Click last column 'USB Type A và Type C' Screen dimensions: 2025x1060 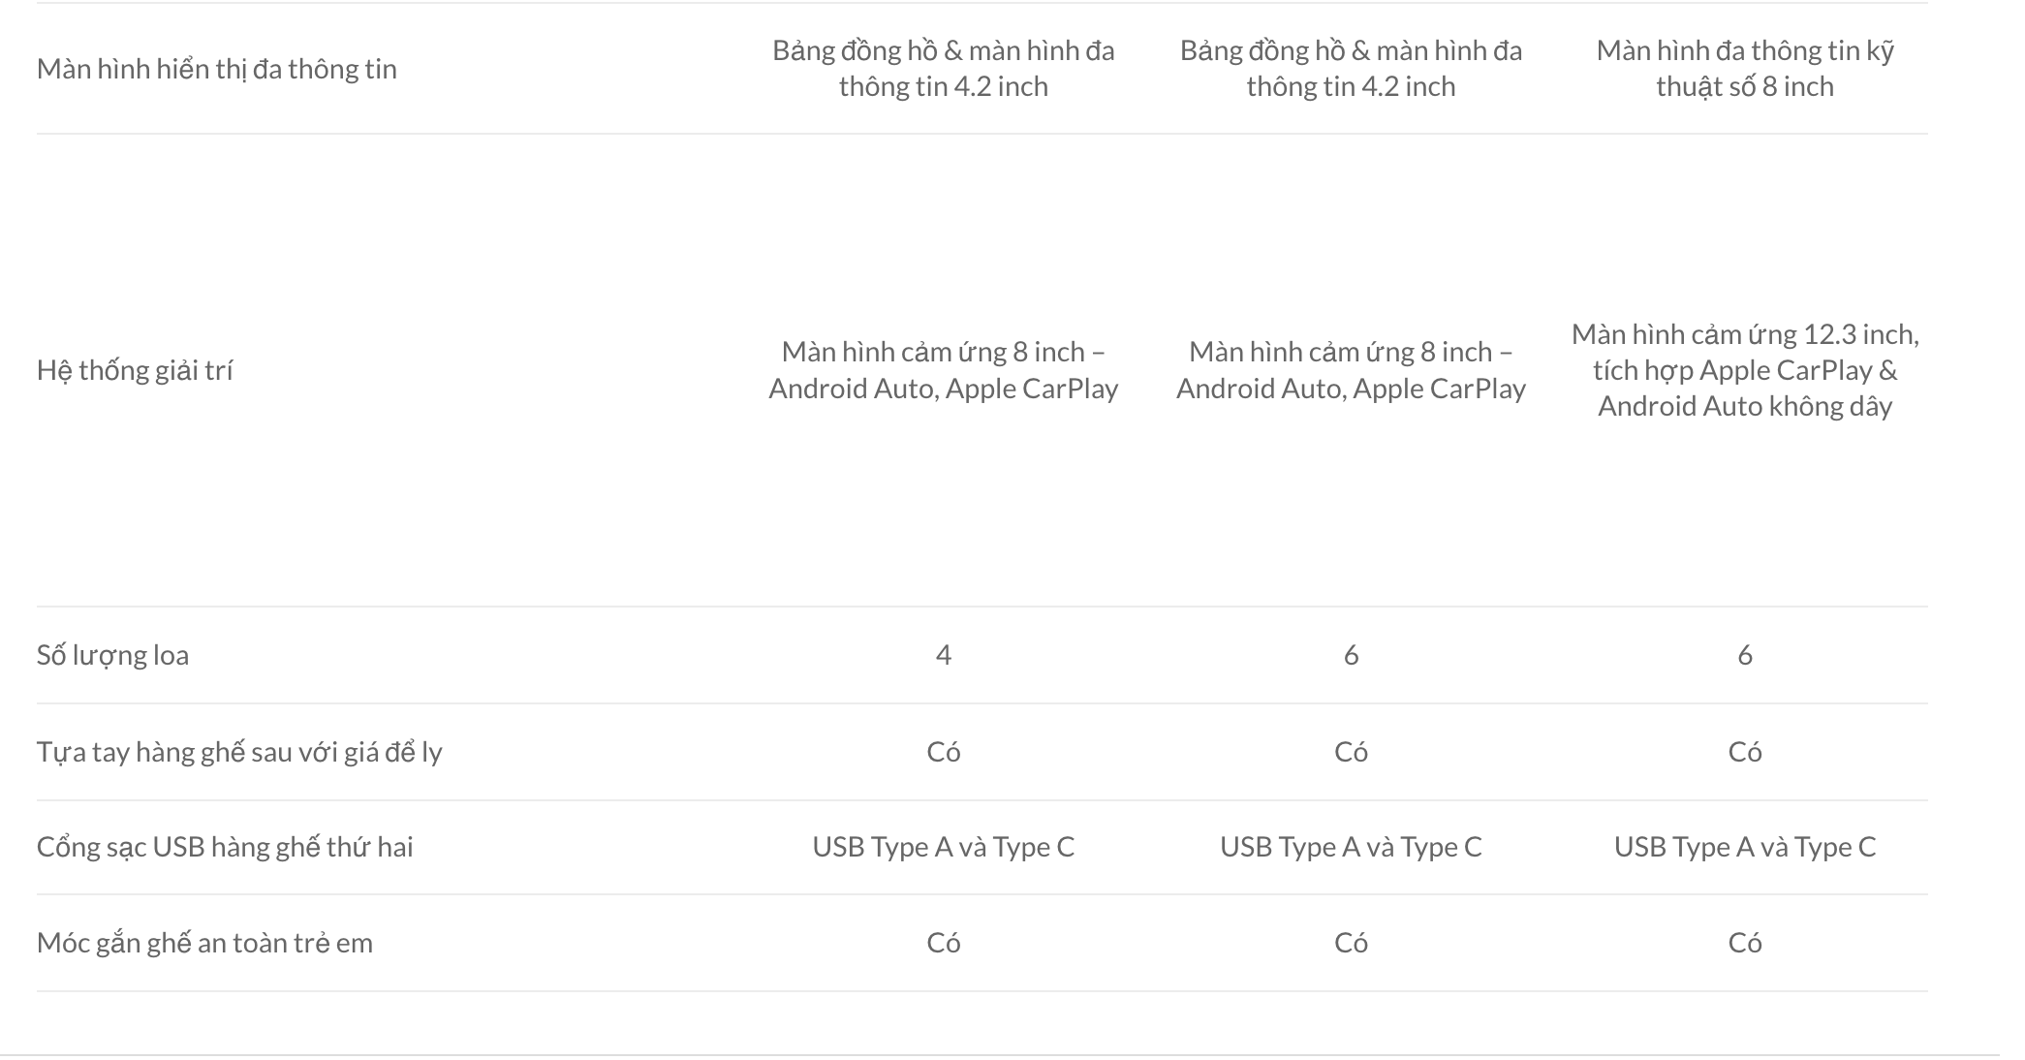click(x=1744, y=847)
